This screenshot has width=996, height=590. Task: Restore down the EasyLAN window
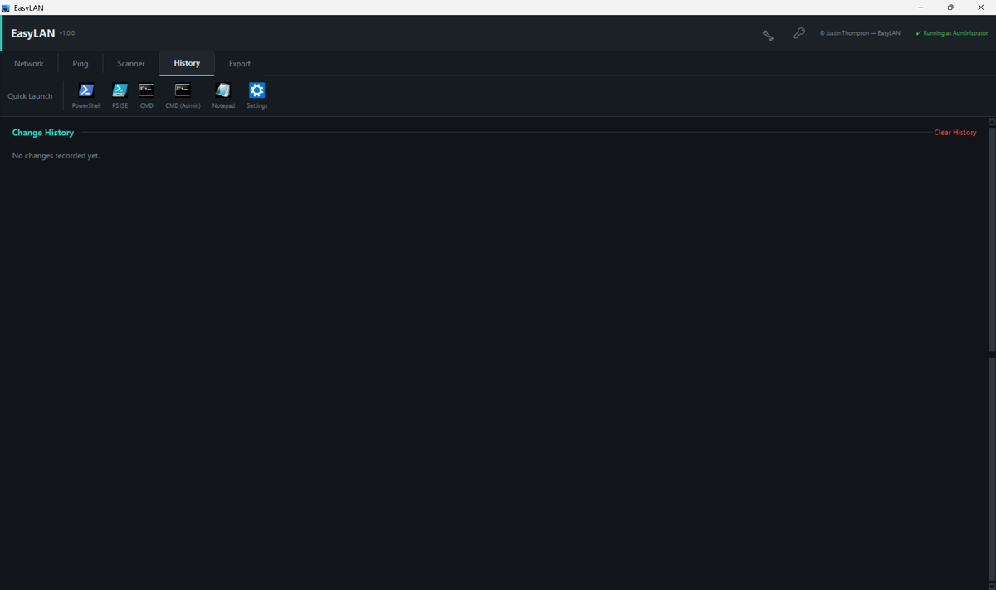tap(950, 7)
